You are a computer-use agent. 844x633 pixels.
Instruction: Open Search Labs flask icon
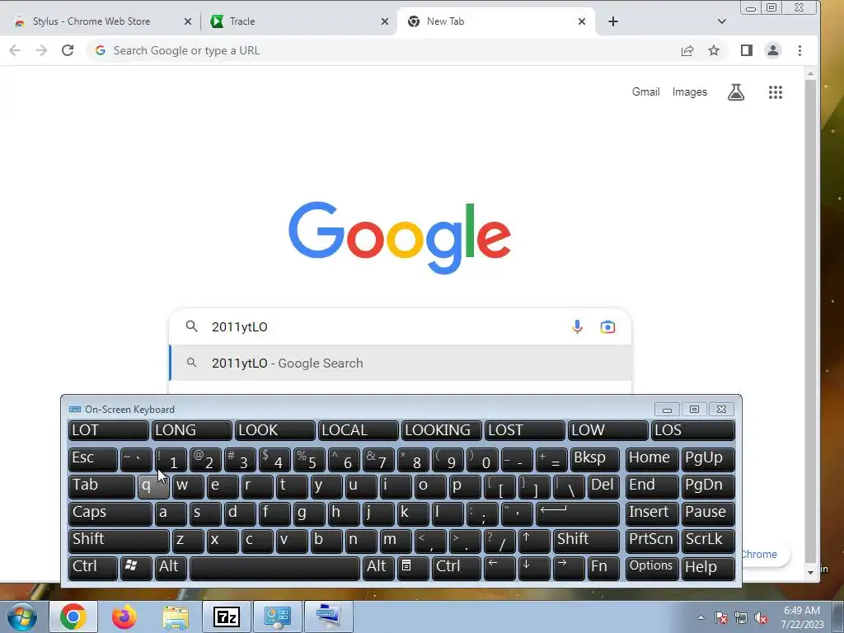pos(736,92)
